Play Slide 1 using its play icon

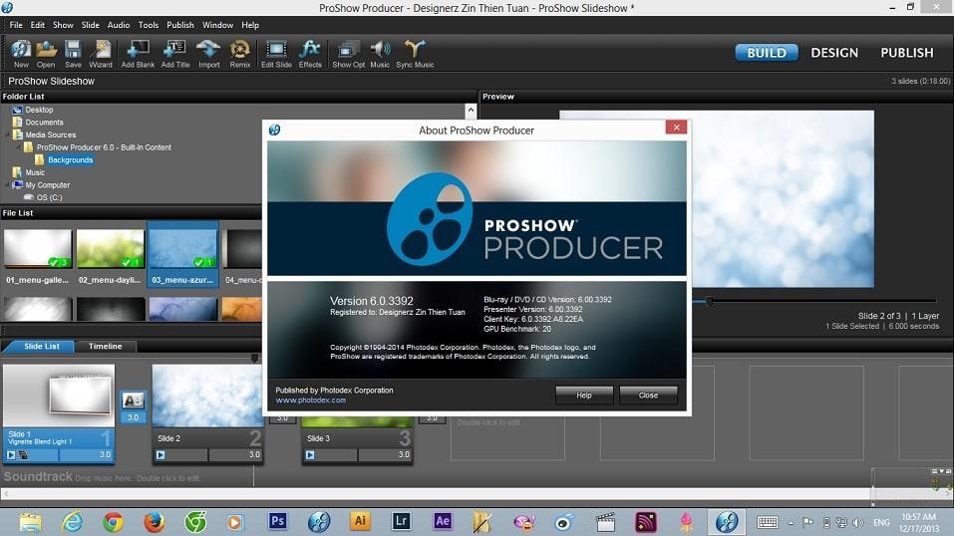click(11, 454)
